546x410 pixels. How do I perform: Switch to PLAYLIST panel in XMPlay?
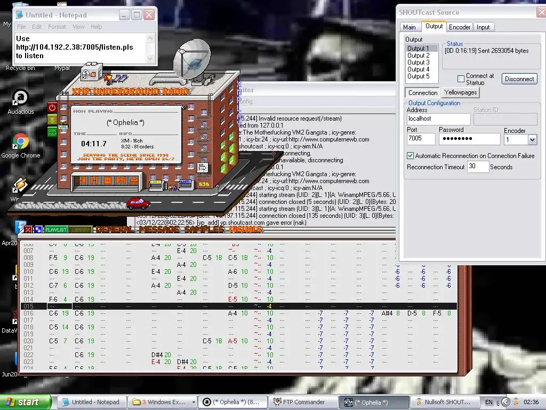(x=56, y=230)
